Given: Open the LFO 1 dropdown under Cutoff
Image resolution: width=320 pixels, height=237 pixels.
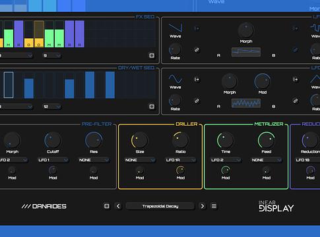Looking at the screenshot, I should tap(53, 160).
